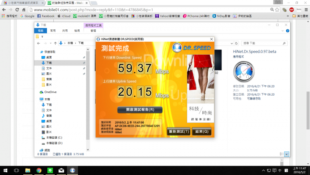Click the navigation pane scroll up arrow
The image size is (310, 175).
coord(88,49)
